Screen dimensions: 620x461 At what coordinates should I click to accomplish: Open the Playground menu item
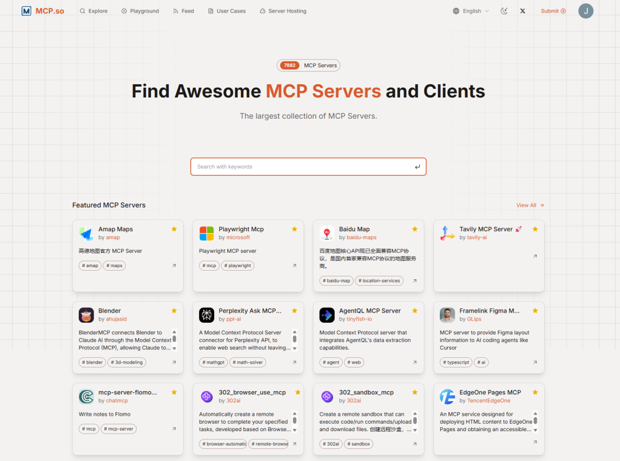click(x=140, y=10)
